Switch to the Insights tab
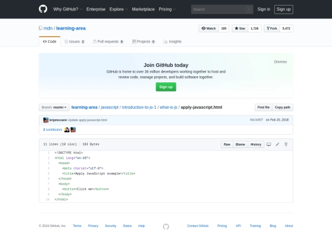 173,42
